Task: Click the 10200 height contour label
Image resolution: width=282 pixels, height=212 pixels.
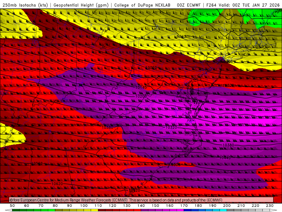Action: pyautogui.click(x=141, y=96)
